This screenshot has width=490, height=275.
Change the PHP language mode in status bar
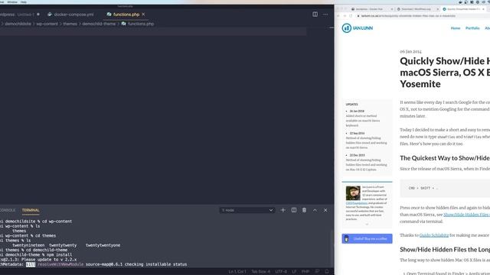pos(305,272)
